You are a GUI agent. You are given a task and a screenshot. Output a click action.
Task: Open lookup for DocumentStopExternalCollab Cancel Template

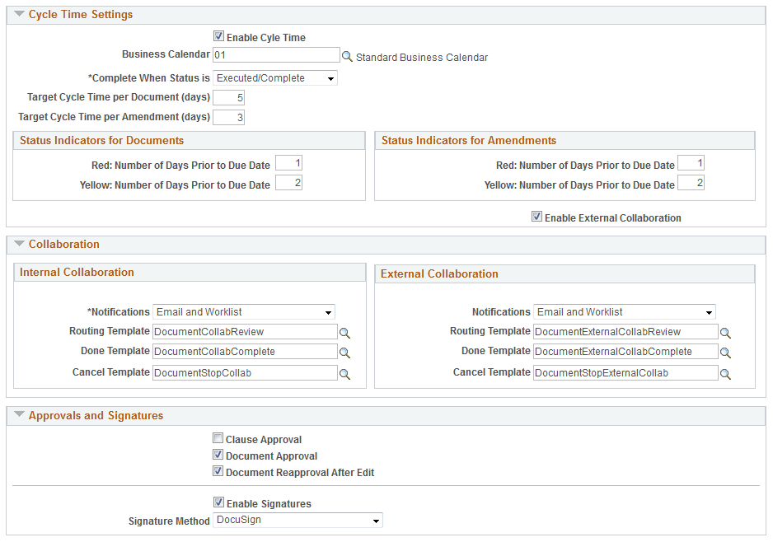pos(726,373)
